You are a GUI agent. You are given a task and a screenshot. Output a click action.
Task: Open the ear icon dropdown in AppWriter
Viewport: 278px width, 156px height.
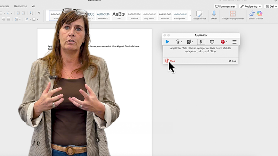(179, 42)
